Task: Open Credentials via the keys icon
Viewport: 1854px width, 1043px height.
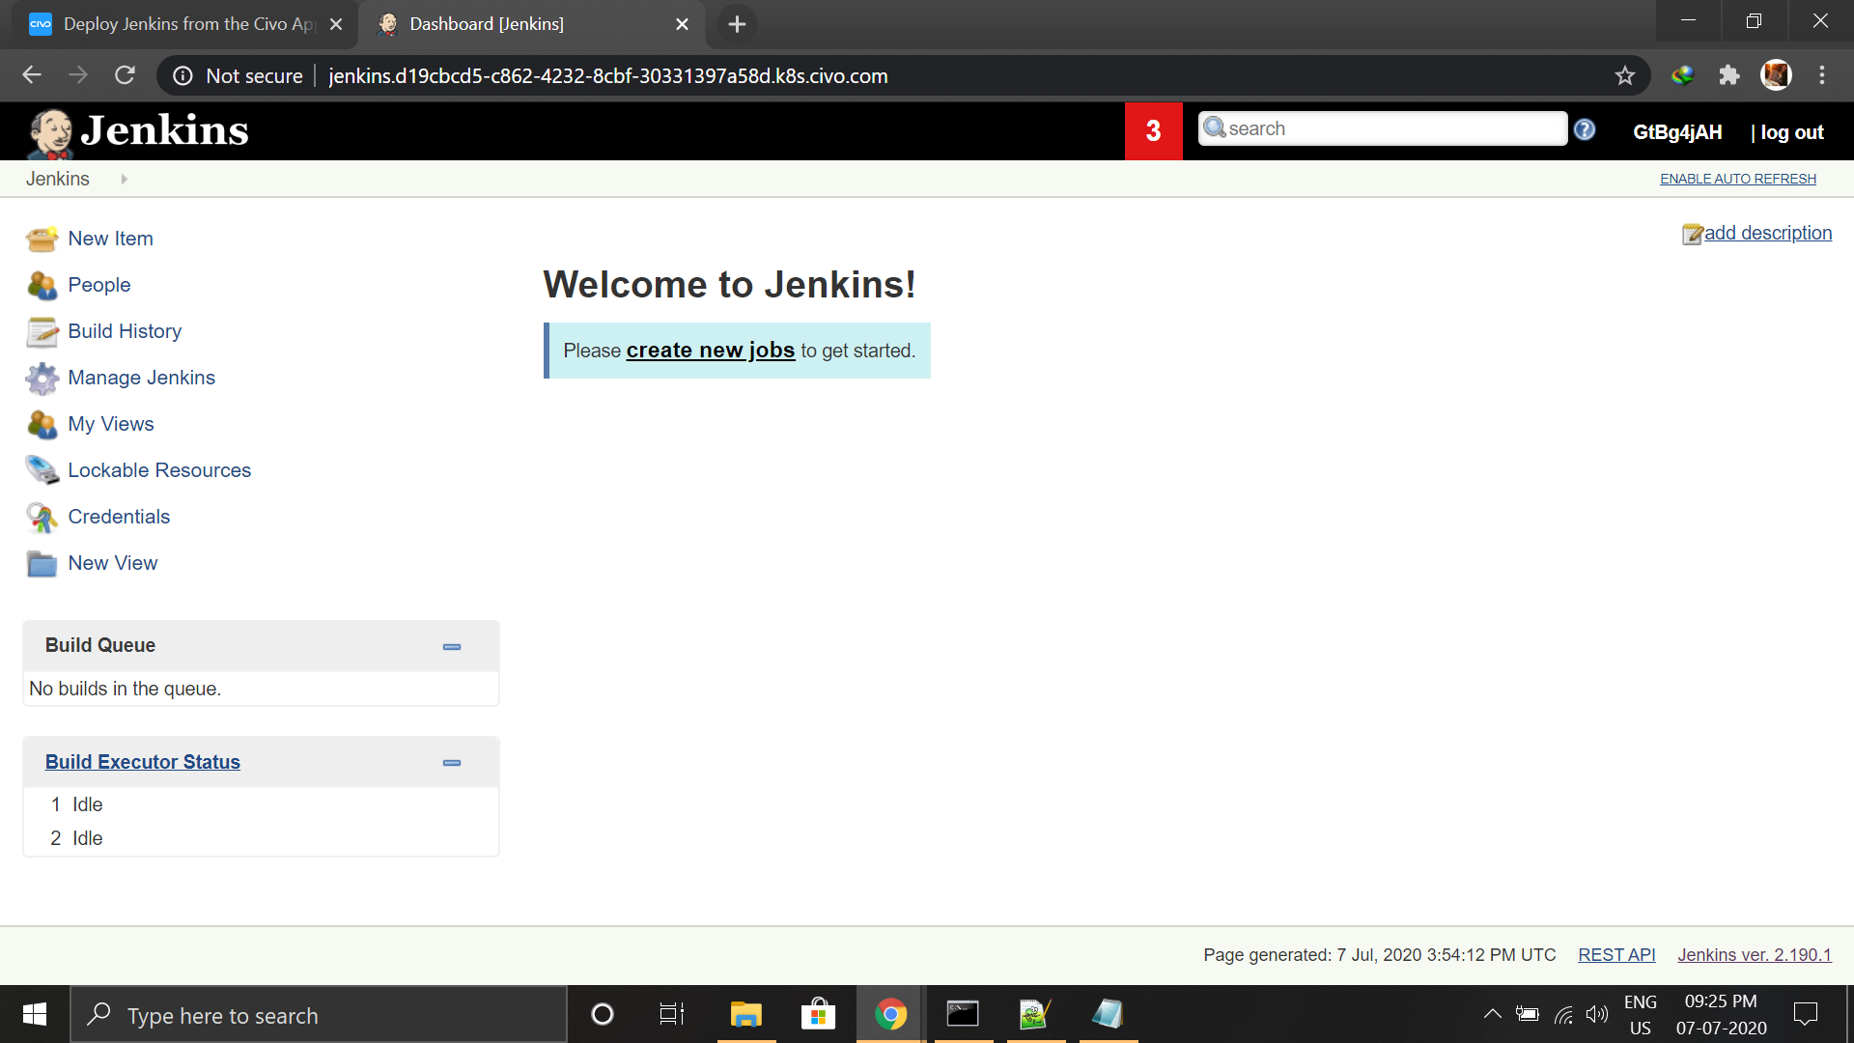Action: click(42, 518)
